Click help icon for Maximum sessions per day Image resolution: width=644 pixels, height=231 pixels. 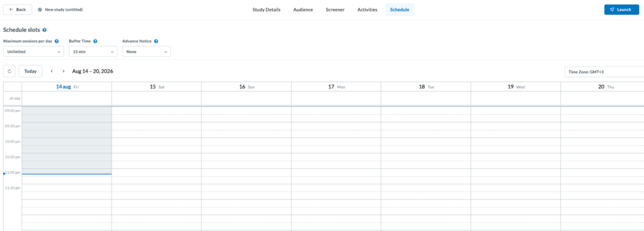(57, 41)
